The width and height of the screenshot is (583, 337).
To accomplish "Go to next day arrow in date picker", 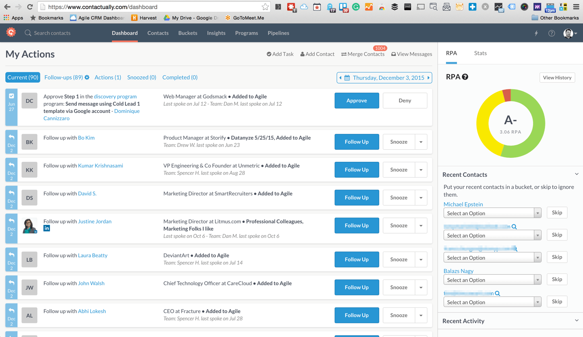I will (x=429, y=78).
